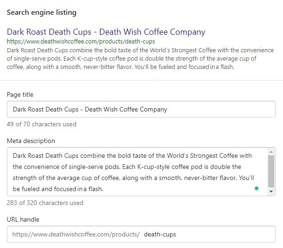Viewport: 283px width, 248px height.
Task: Click the Meta description scroll up arrow
Action: tap(271, 152)
